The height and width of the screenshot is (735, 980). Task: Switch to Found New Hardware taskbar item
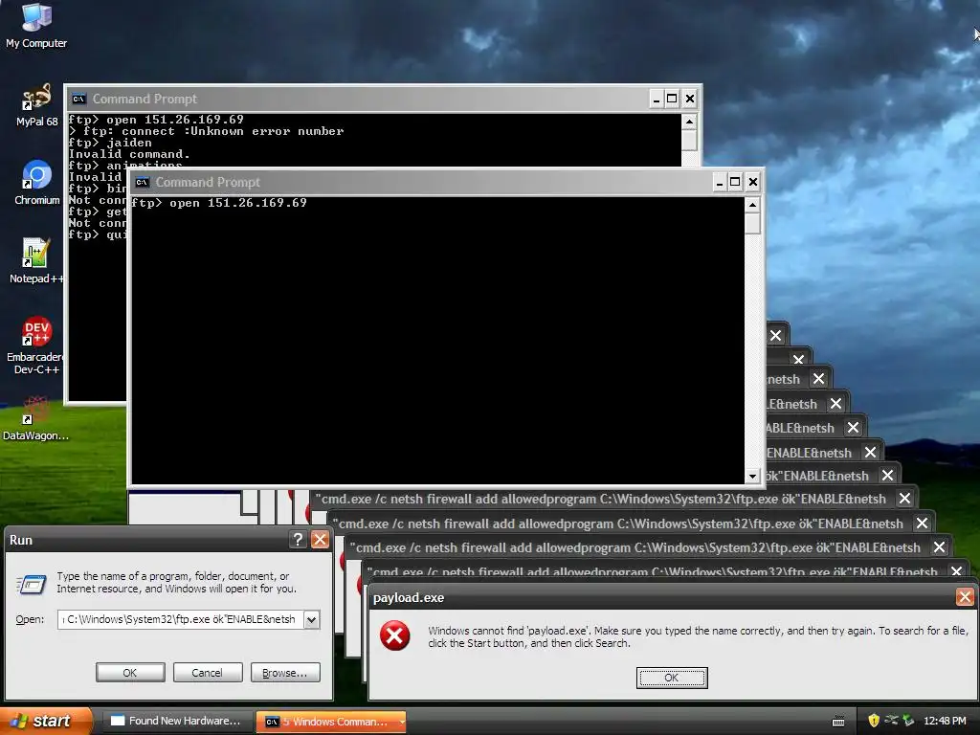[x=176, y=721]
